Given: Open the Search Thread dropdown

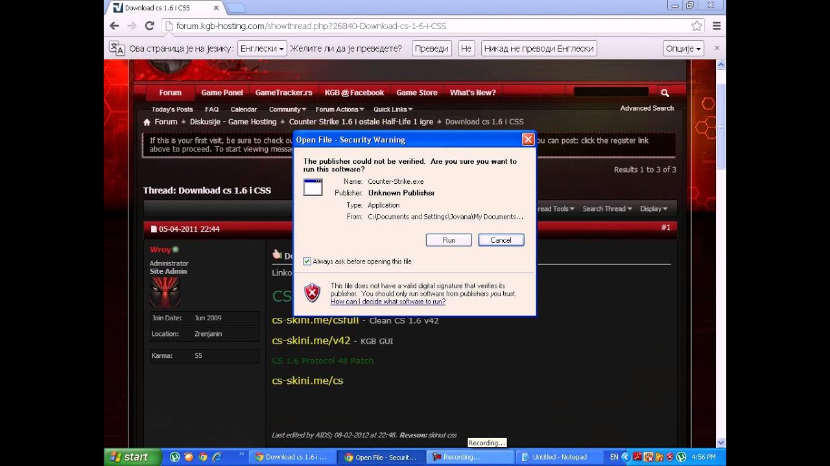Looking at the screenshot, I should point(607,209).
